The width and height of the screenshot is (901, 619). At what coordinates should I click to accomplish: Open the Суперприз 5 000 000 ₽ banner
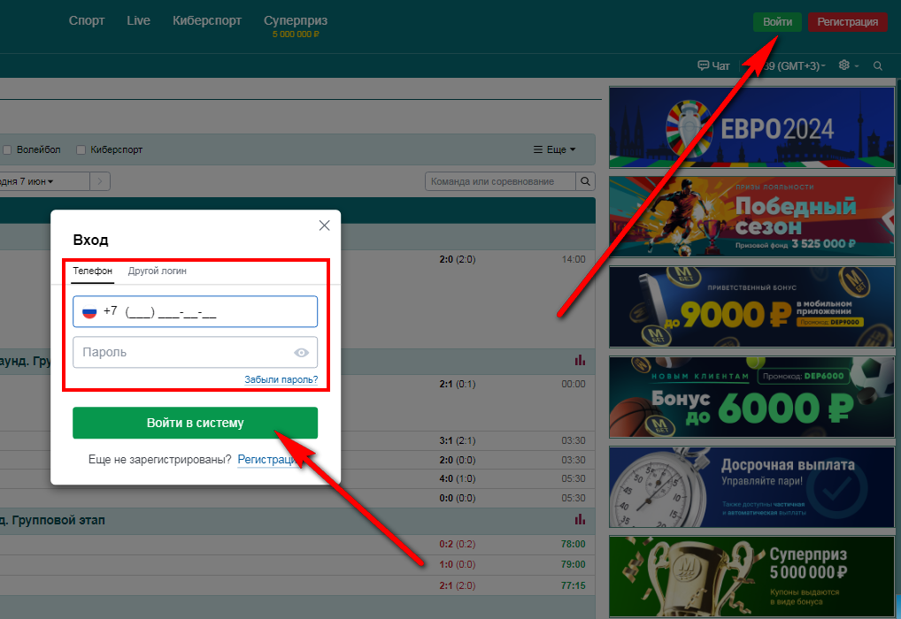[x=751, y=577]
